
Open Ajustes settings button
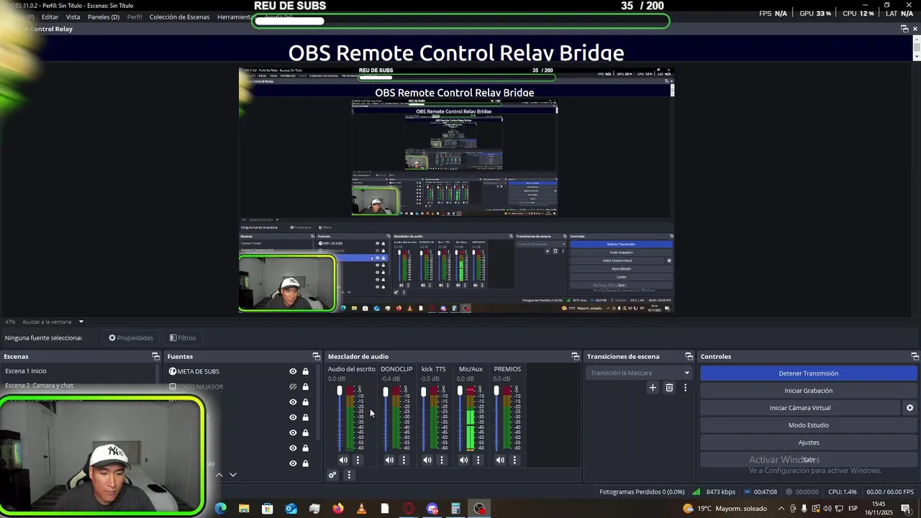coord(808,442)
